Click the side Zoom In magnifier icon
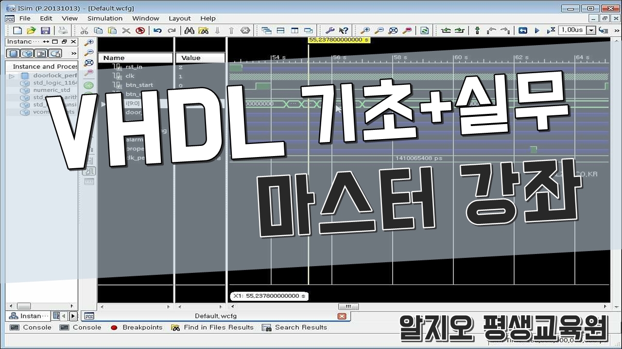 89,43
